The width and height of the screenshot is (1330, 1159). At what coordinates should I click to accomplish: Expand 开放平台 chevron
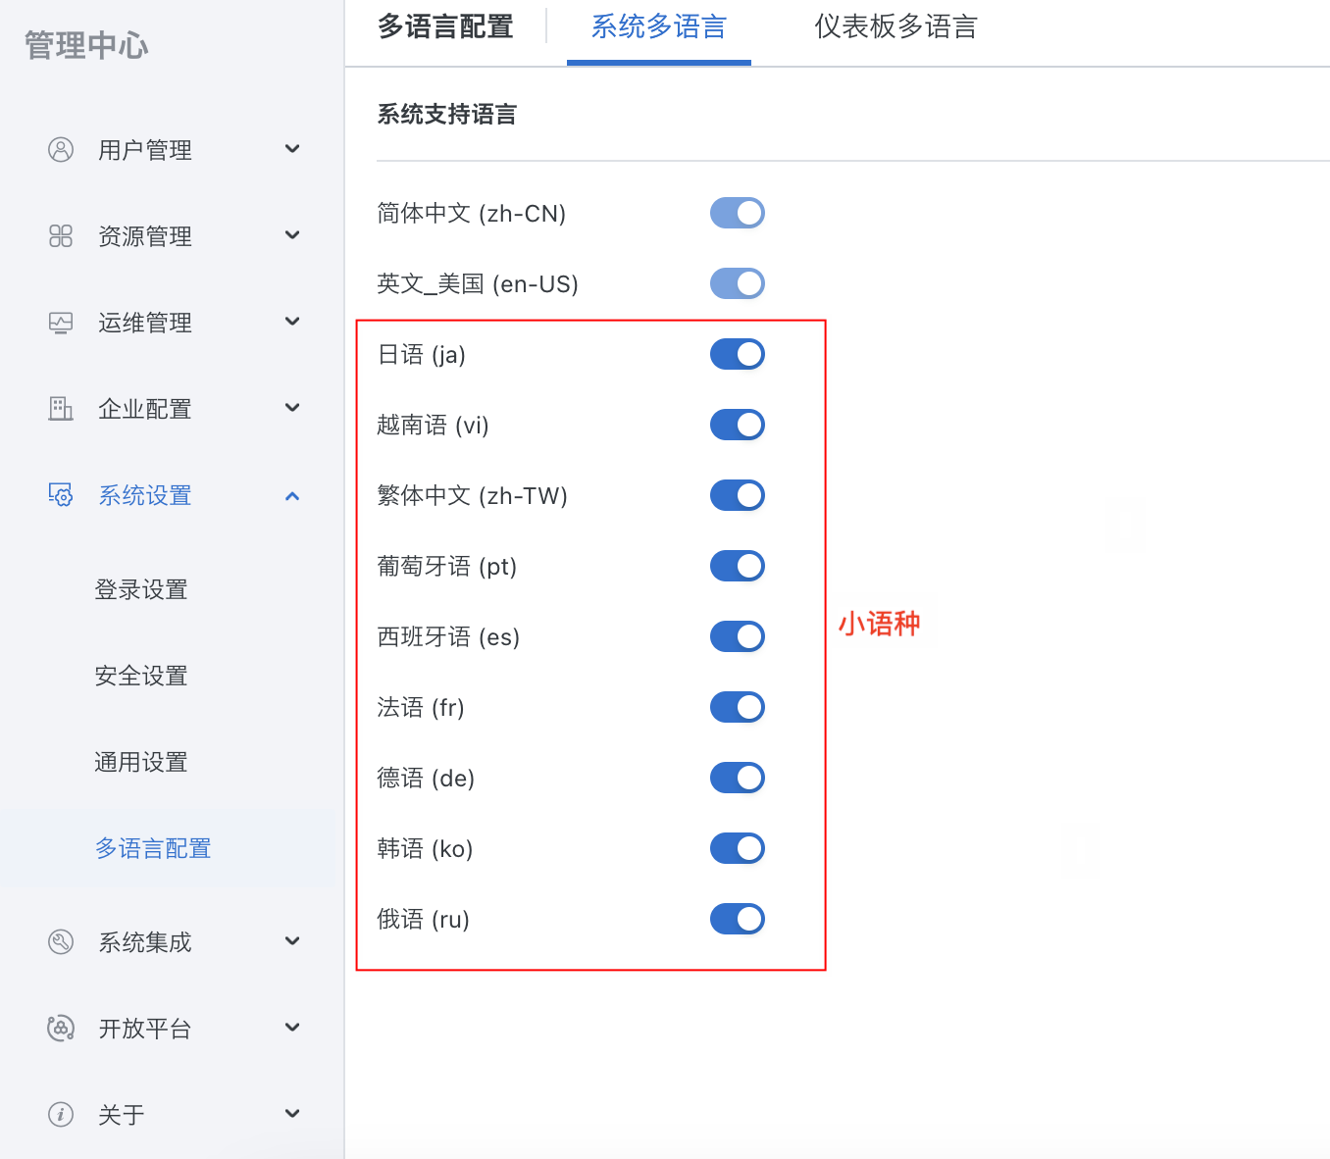(292, 1028)
